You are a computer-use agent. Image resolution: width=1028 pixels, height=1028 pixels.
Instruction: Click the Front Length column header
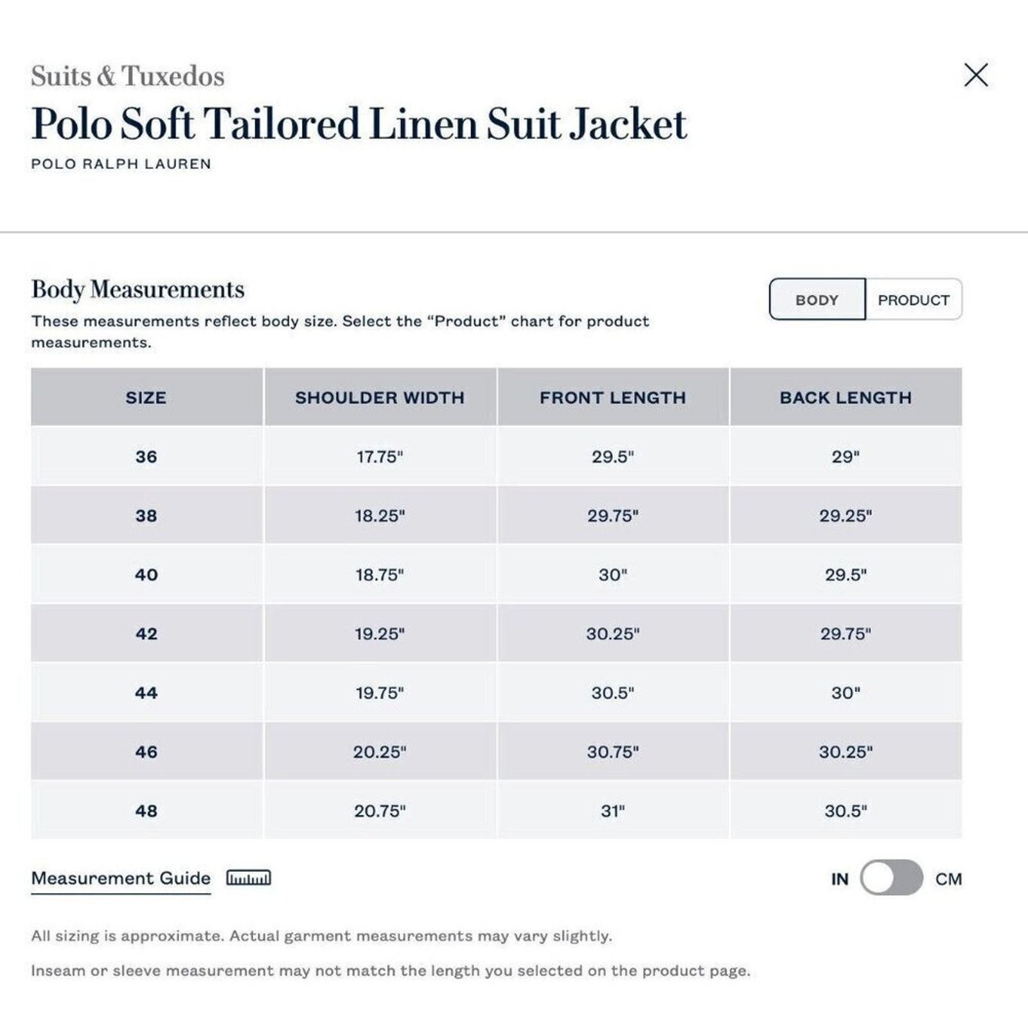click(x=613, y=397)
